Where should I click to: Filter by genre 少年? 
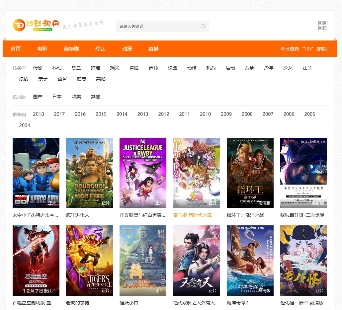[x=269, y=68]
